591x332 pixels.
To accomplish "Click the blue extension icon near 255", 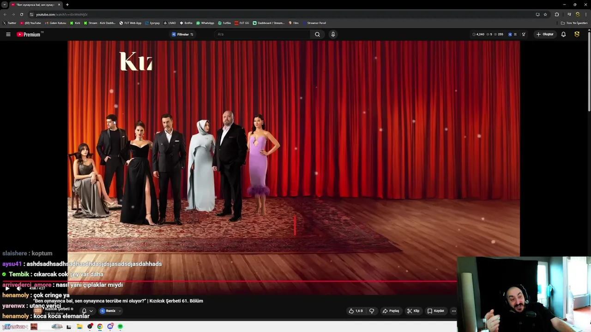I will [510, 34].
